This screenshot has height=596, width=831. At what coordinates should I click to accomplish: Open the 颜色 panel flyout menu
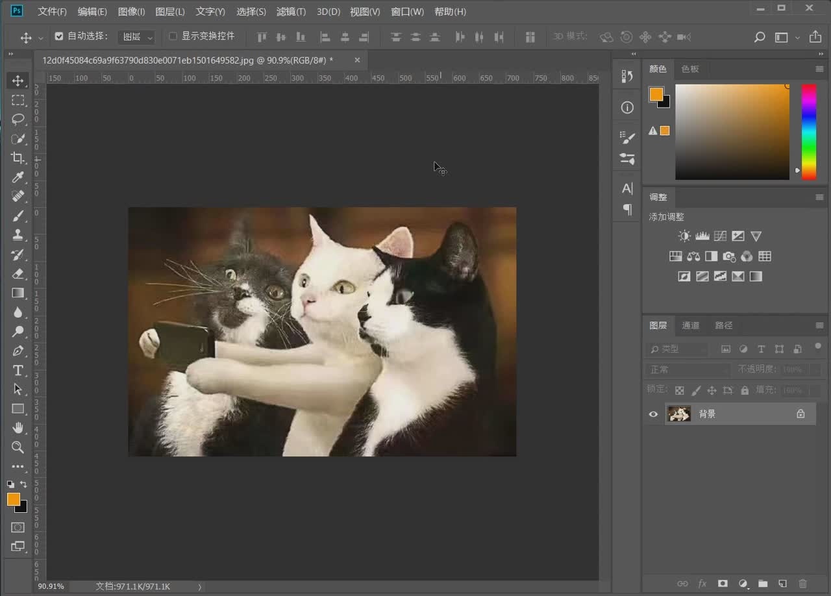[x=819, y=69]
